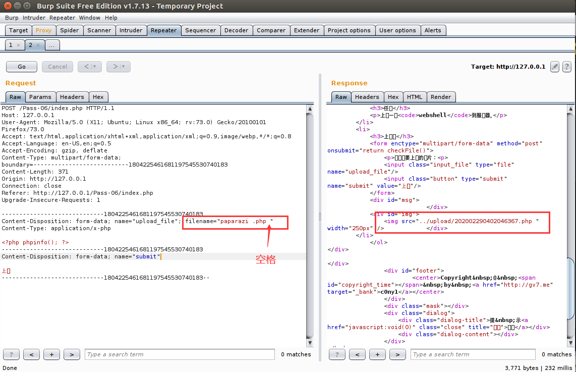This screenshot has height=372, width=576.
Task: Switch to the Sequencer tab
Action: [201, 30]
